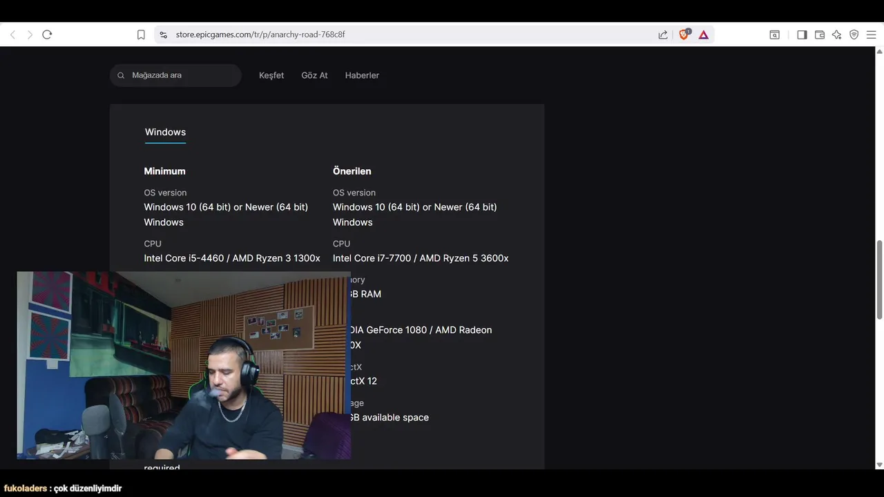The width and height of the screenshot is (884, 497).
Task: Open site settings icon beside the URL
Action: (x=163, y=35)
